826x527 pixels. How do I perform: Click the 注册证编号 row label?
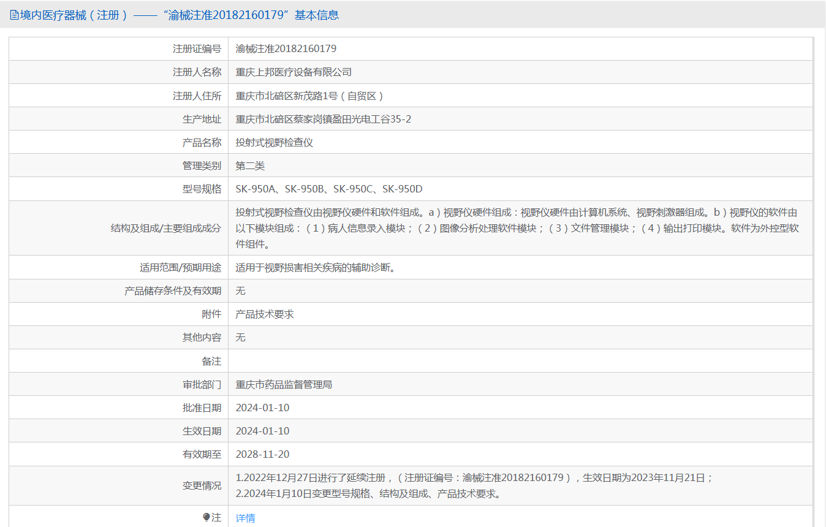point(197,49)
